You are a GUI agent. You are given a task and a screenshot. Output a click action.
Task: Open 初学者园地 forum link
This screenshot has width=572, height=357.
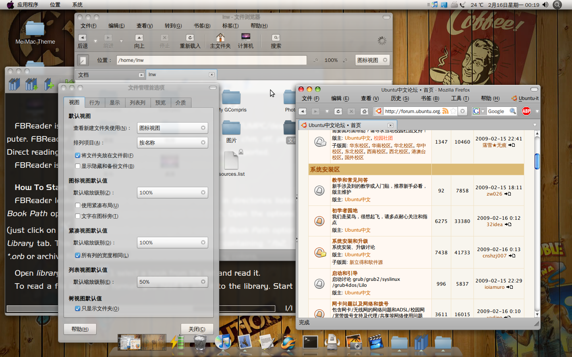345,211
